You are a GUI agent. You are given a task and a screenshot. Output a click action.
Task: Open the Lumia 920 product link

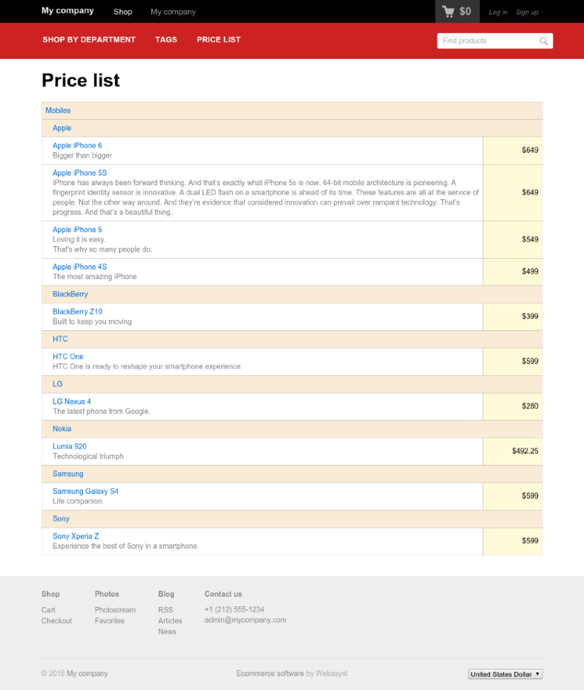click(70, 446)
